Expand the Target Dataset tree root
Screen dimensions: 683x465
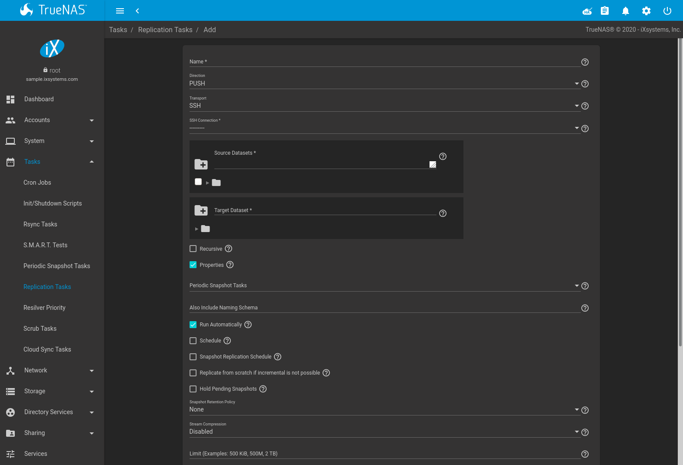(197, 229)
